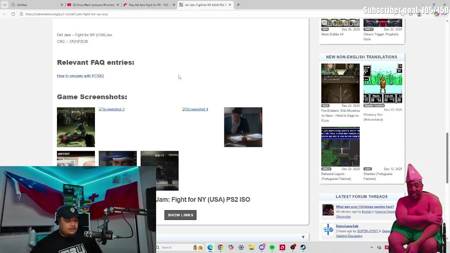Open the man at desk screenshot thumbnail
This screenshot has height=253, width=450.
[x=243, y=127]
